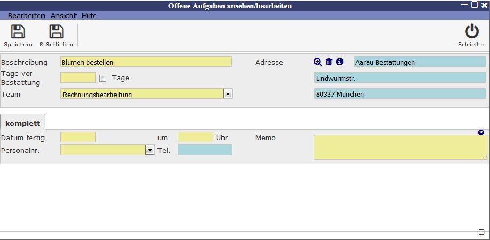Click the Uhr time input field

(x=195, y=138)
